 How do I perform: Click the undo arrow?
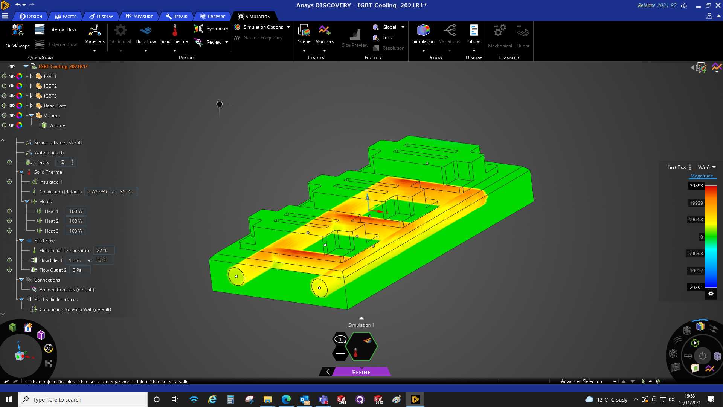pyautogui.click(x=18, y=5)
